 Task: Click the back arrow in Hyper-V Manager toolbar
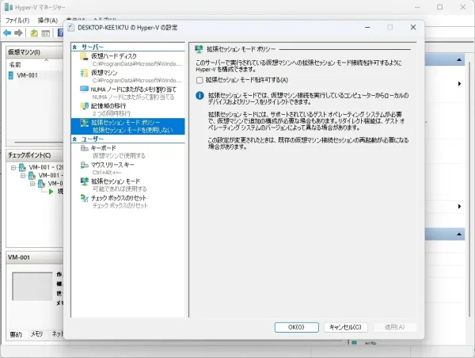tap(7, 32)
